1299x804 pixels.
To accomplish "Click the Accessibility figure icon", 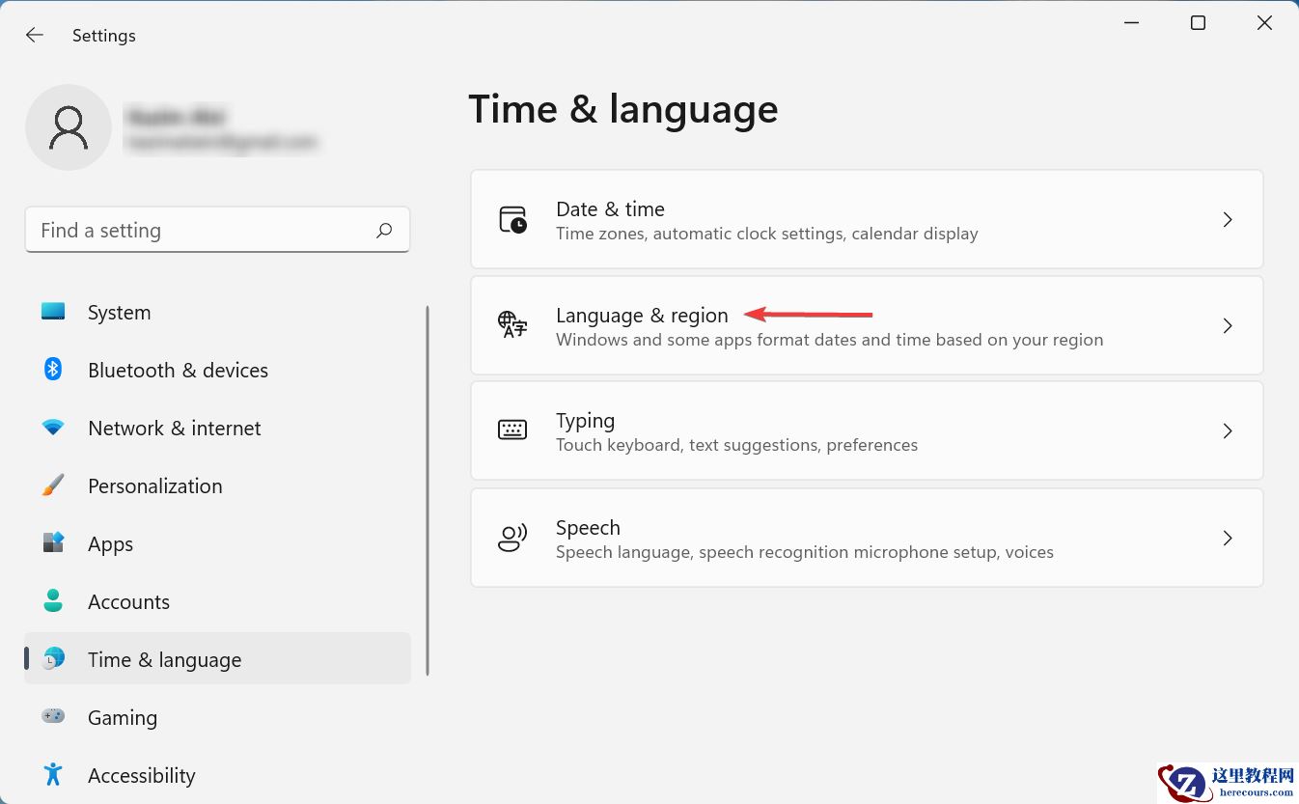I will pos(53,774).
